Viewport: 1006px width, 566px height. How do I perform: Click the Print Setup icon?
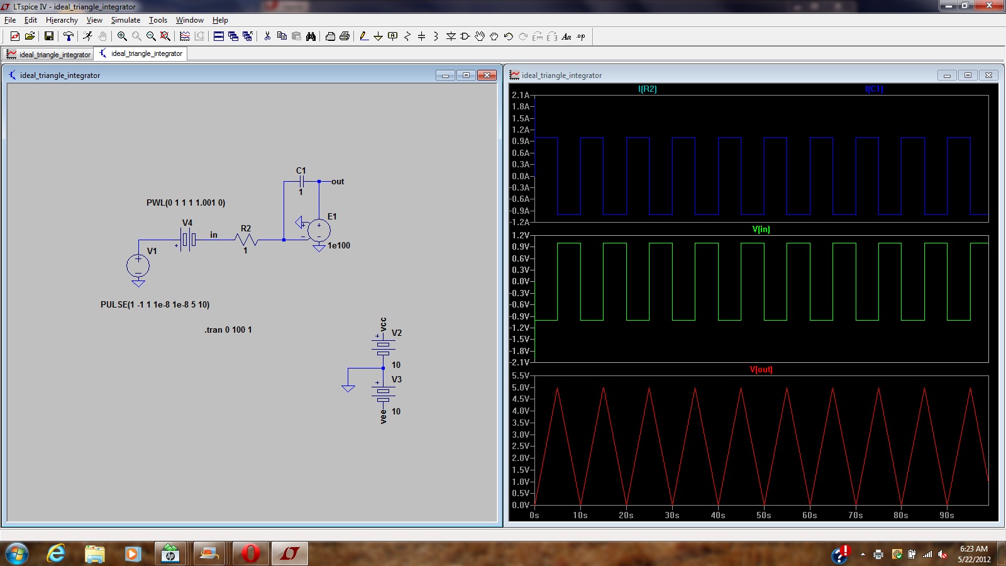pyautogui.click(x=330, y=36)
